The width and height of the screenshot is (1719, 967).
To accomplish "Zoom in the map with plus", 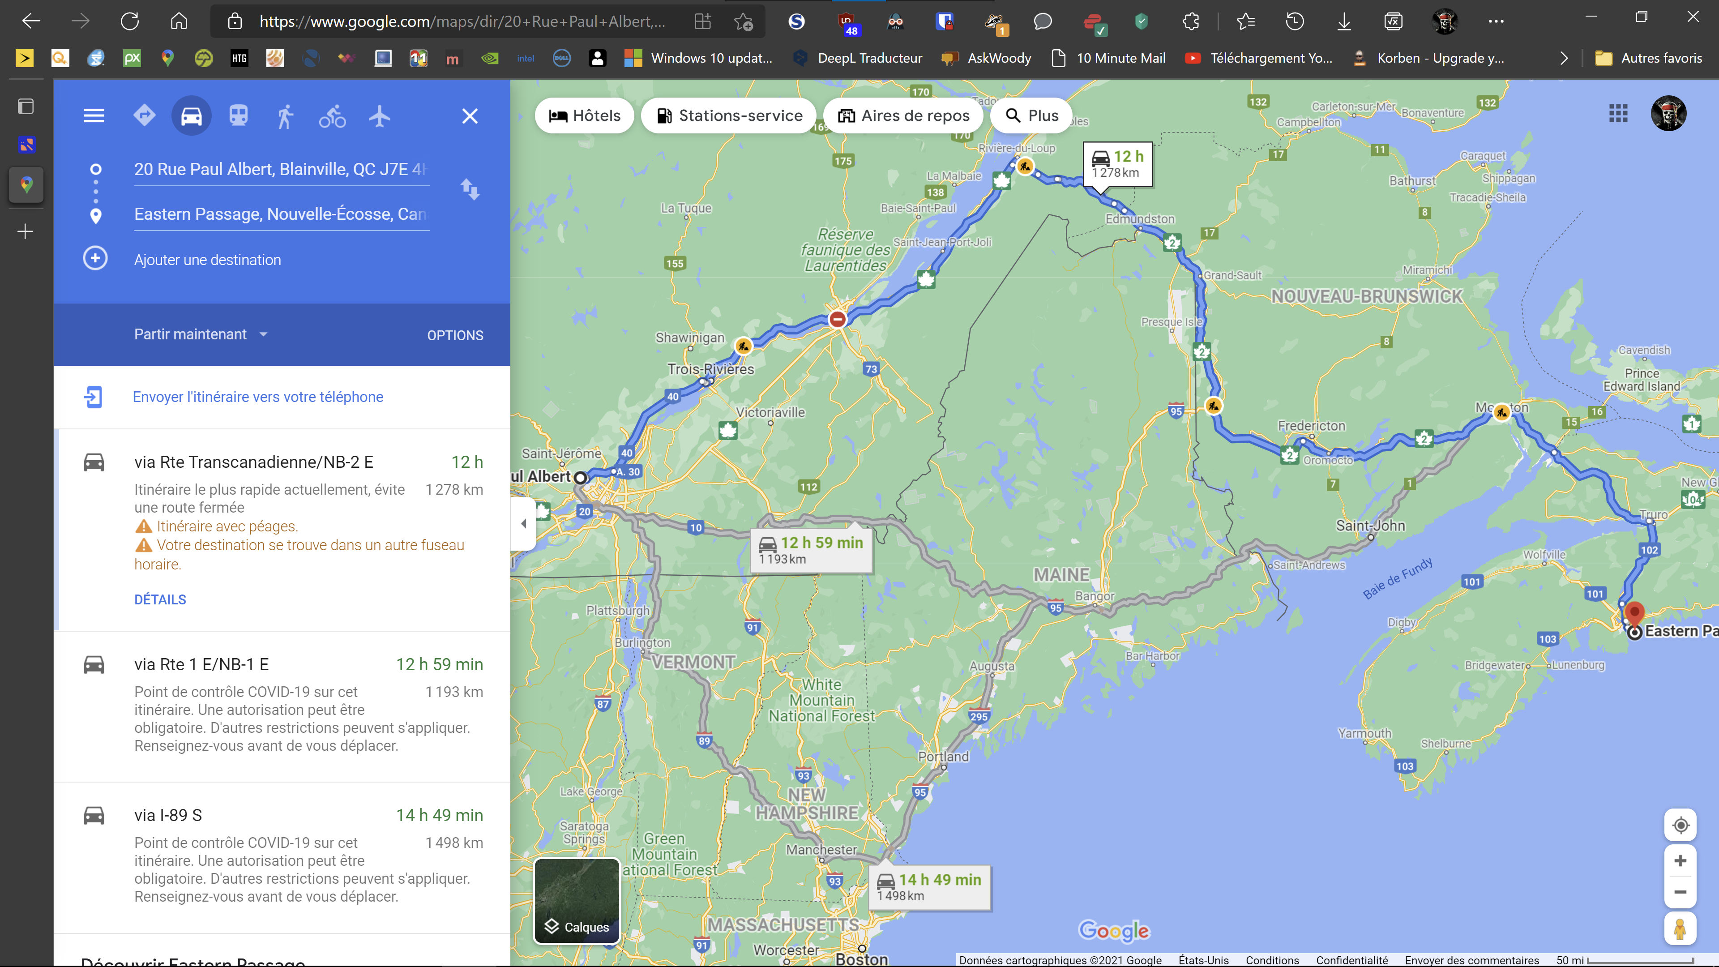I will point(1681,861).
